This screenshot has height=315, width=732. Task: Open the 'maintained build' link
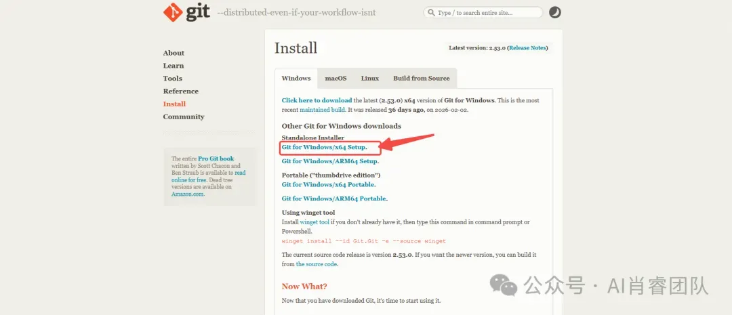click(322, 110)
